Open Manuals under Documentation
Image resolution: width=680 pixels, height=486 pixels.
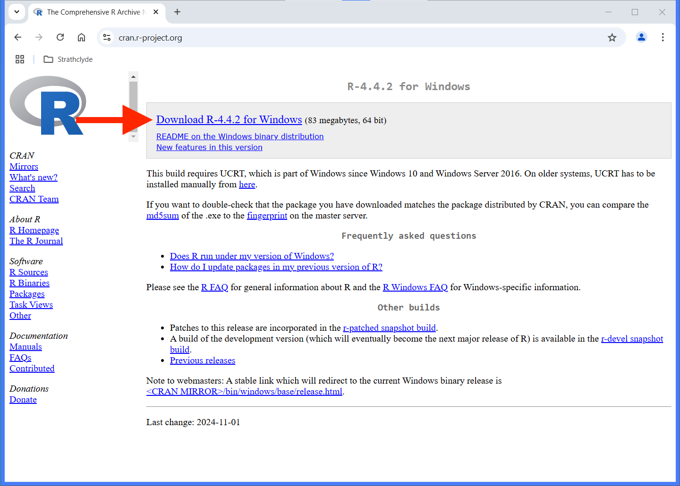coord(25,347)
